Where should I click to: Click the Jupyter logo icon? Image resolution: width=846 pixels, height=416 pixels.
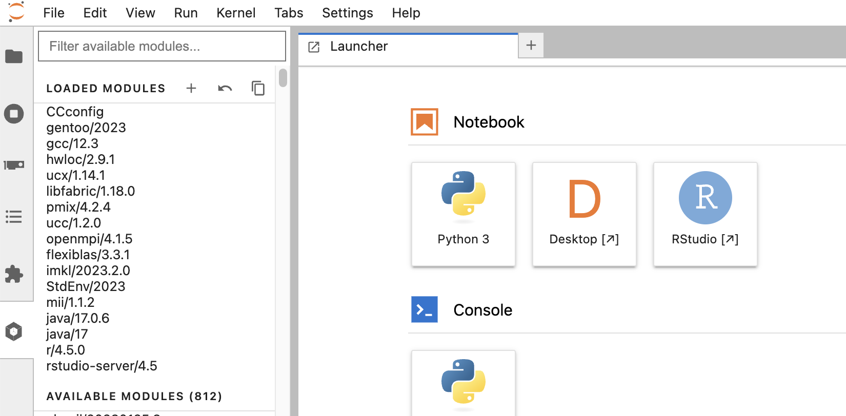[x=16, y=12]
